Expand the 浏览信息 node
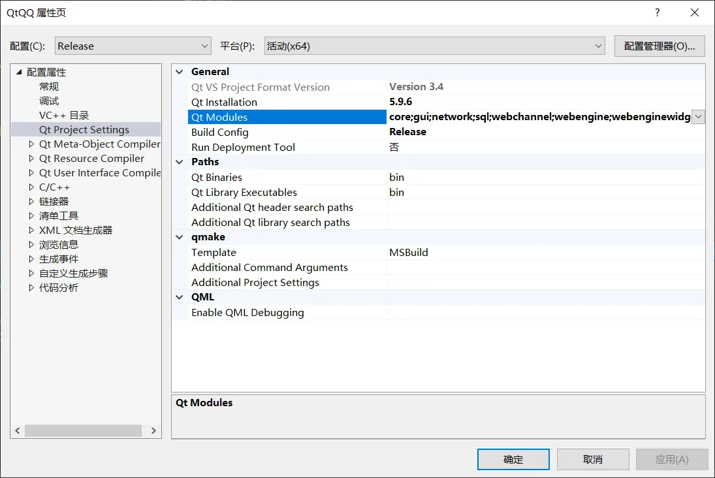Screen dimensions: 715x478 click(31, 244)
